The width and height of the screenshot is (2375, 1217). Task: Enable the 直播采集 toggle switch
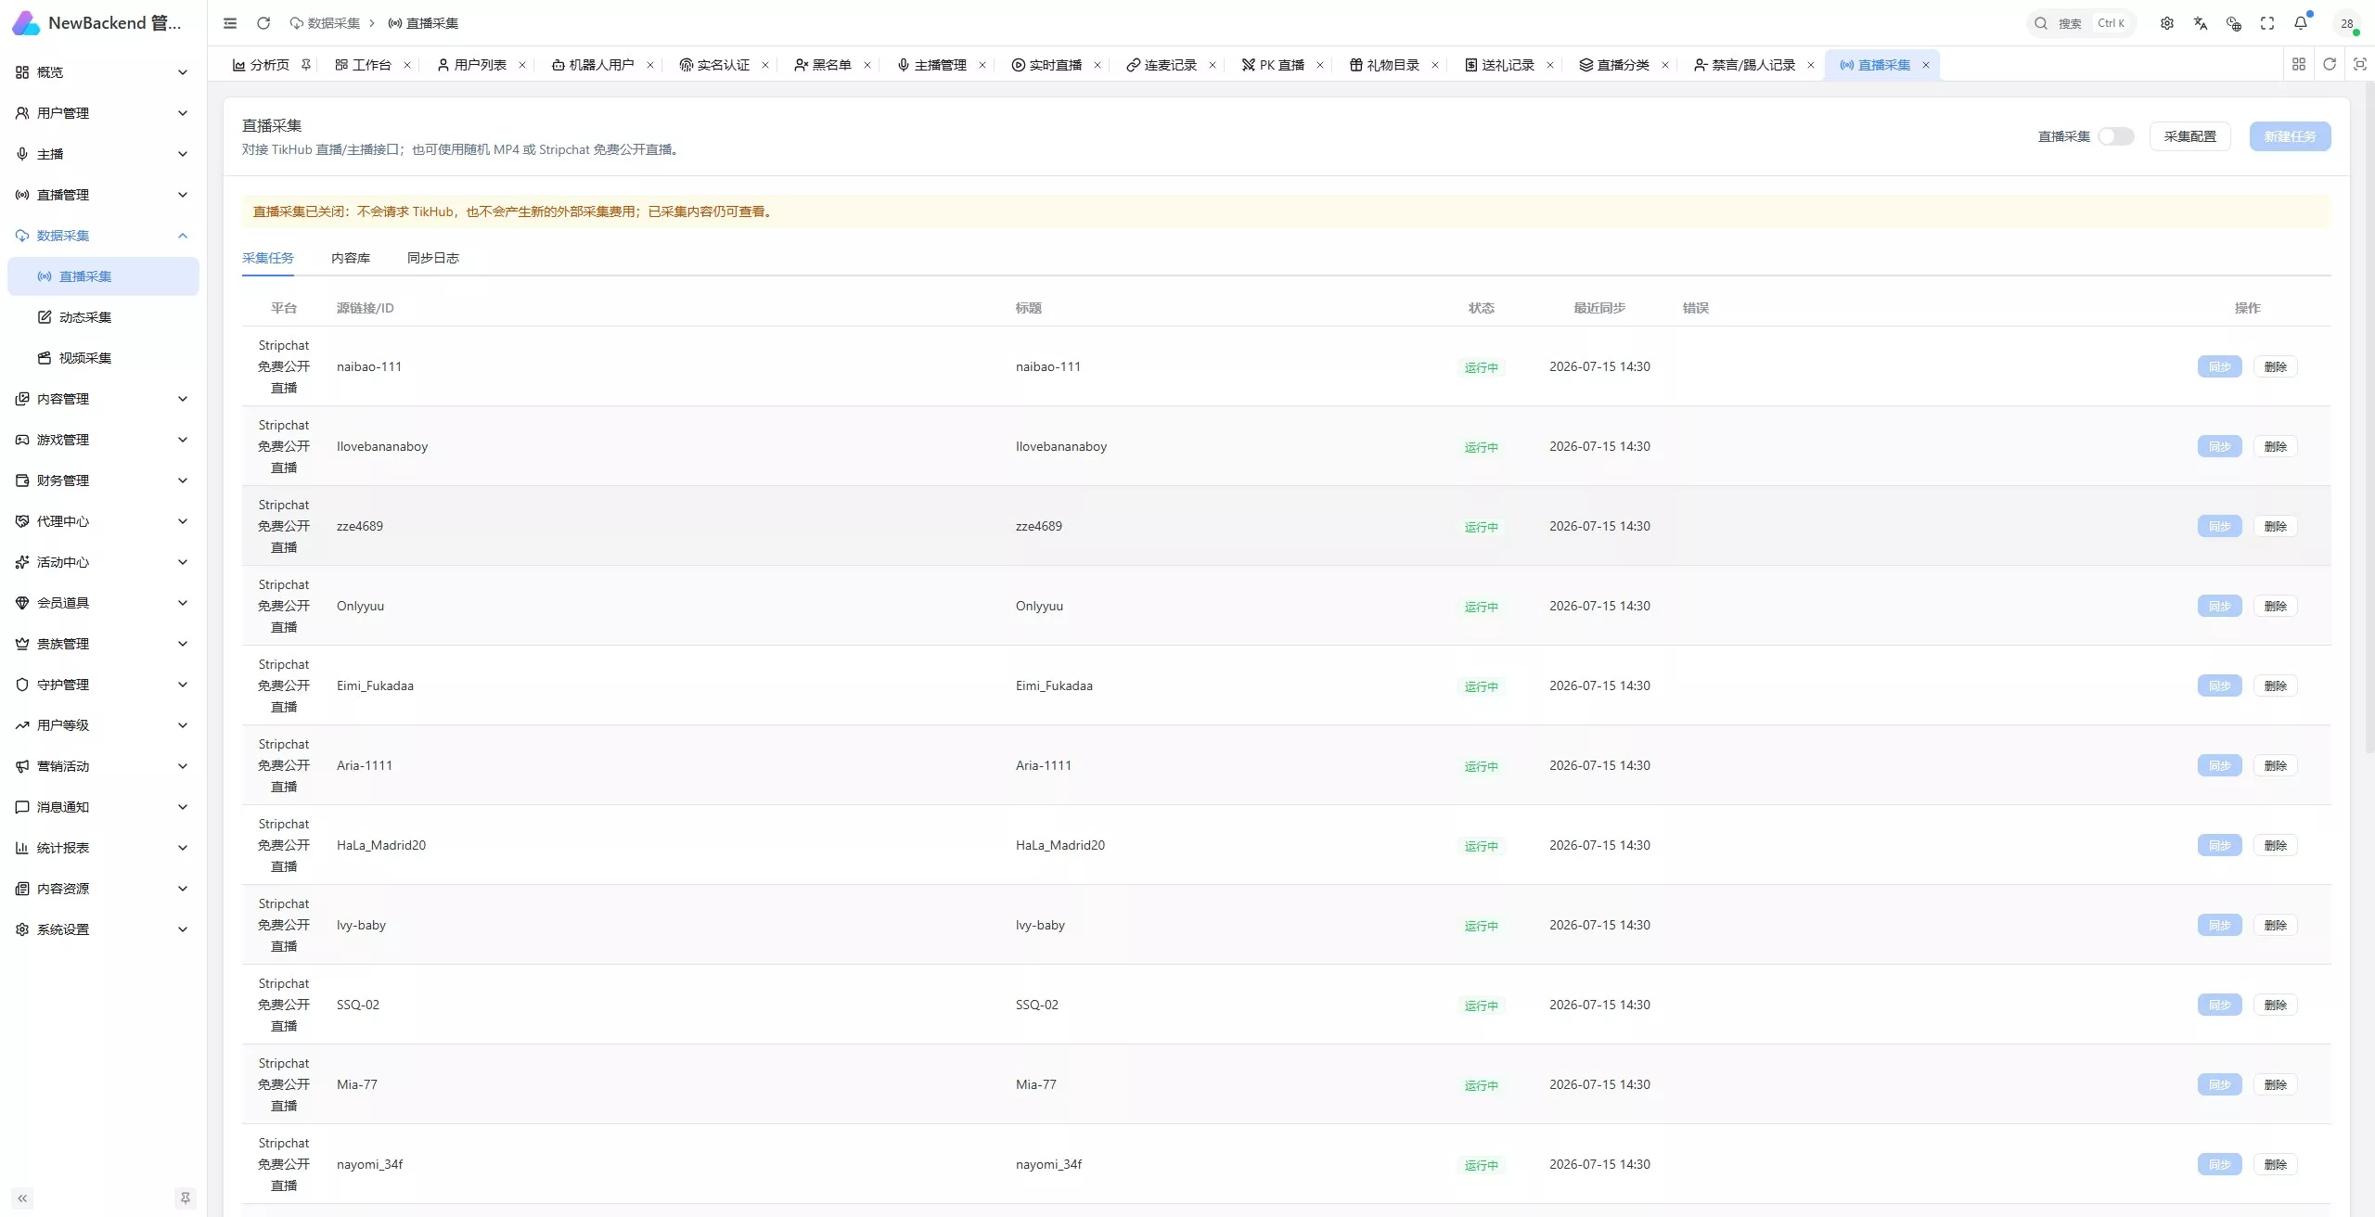2115,136
